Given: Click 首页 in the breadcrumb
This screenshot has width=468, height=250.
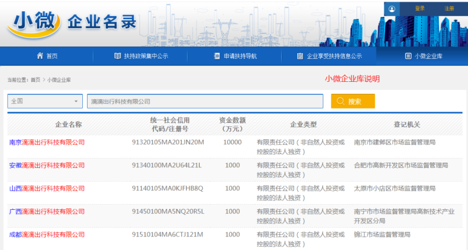Looking at the screenshot, I should click(x=35, y=80).
